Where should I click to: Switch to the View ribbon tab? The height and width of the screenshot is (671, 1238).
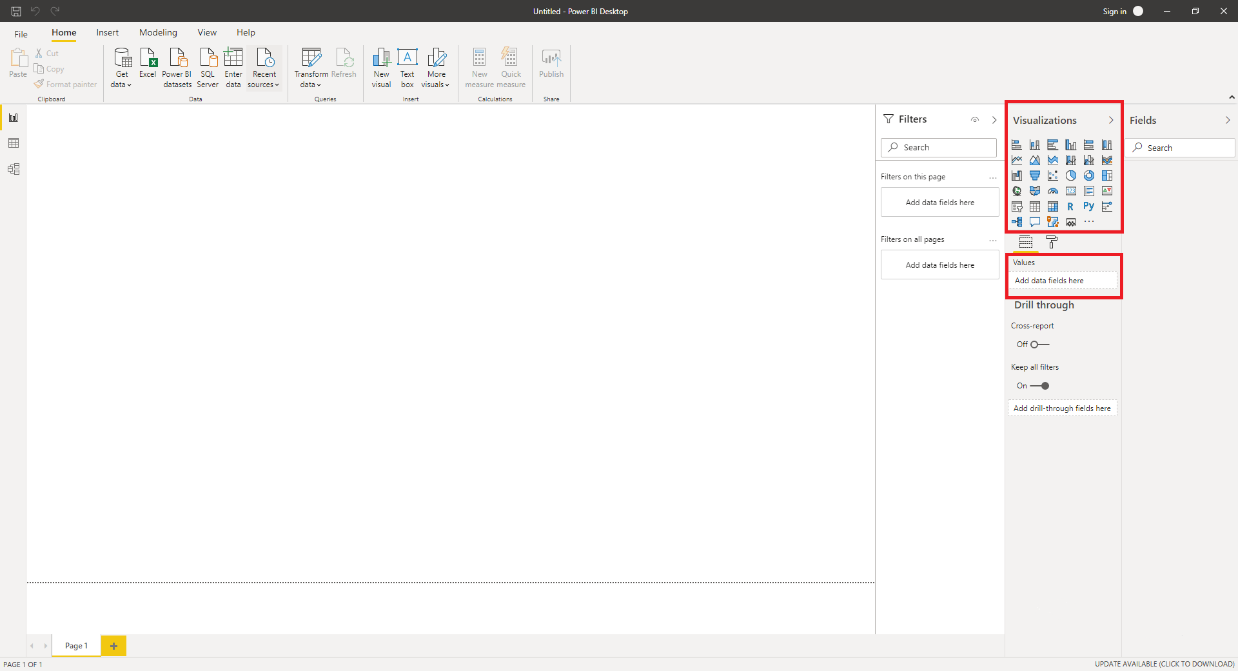(x=207, y=33)
